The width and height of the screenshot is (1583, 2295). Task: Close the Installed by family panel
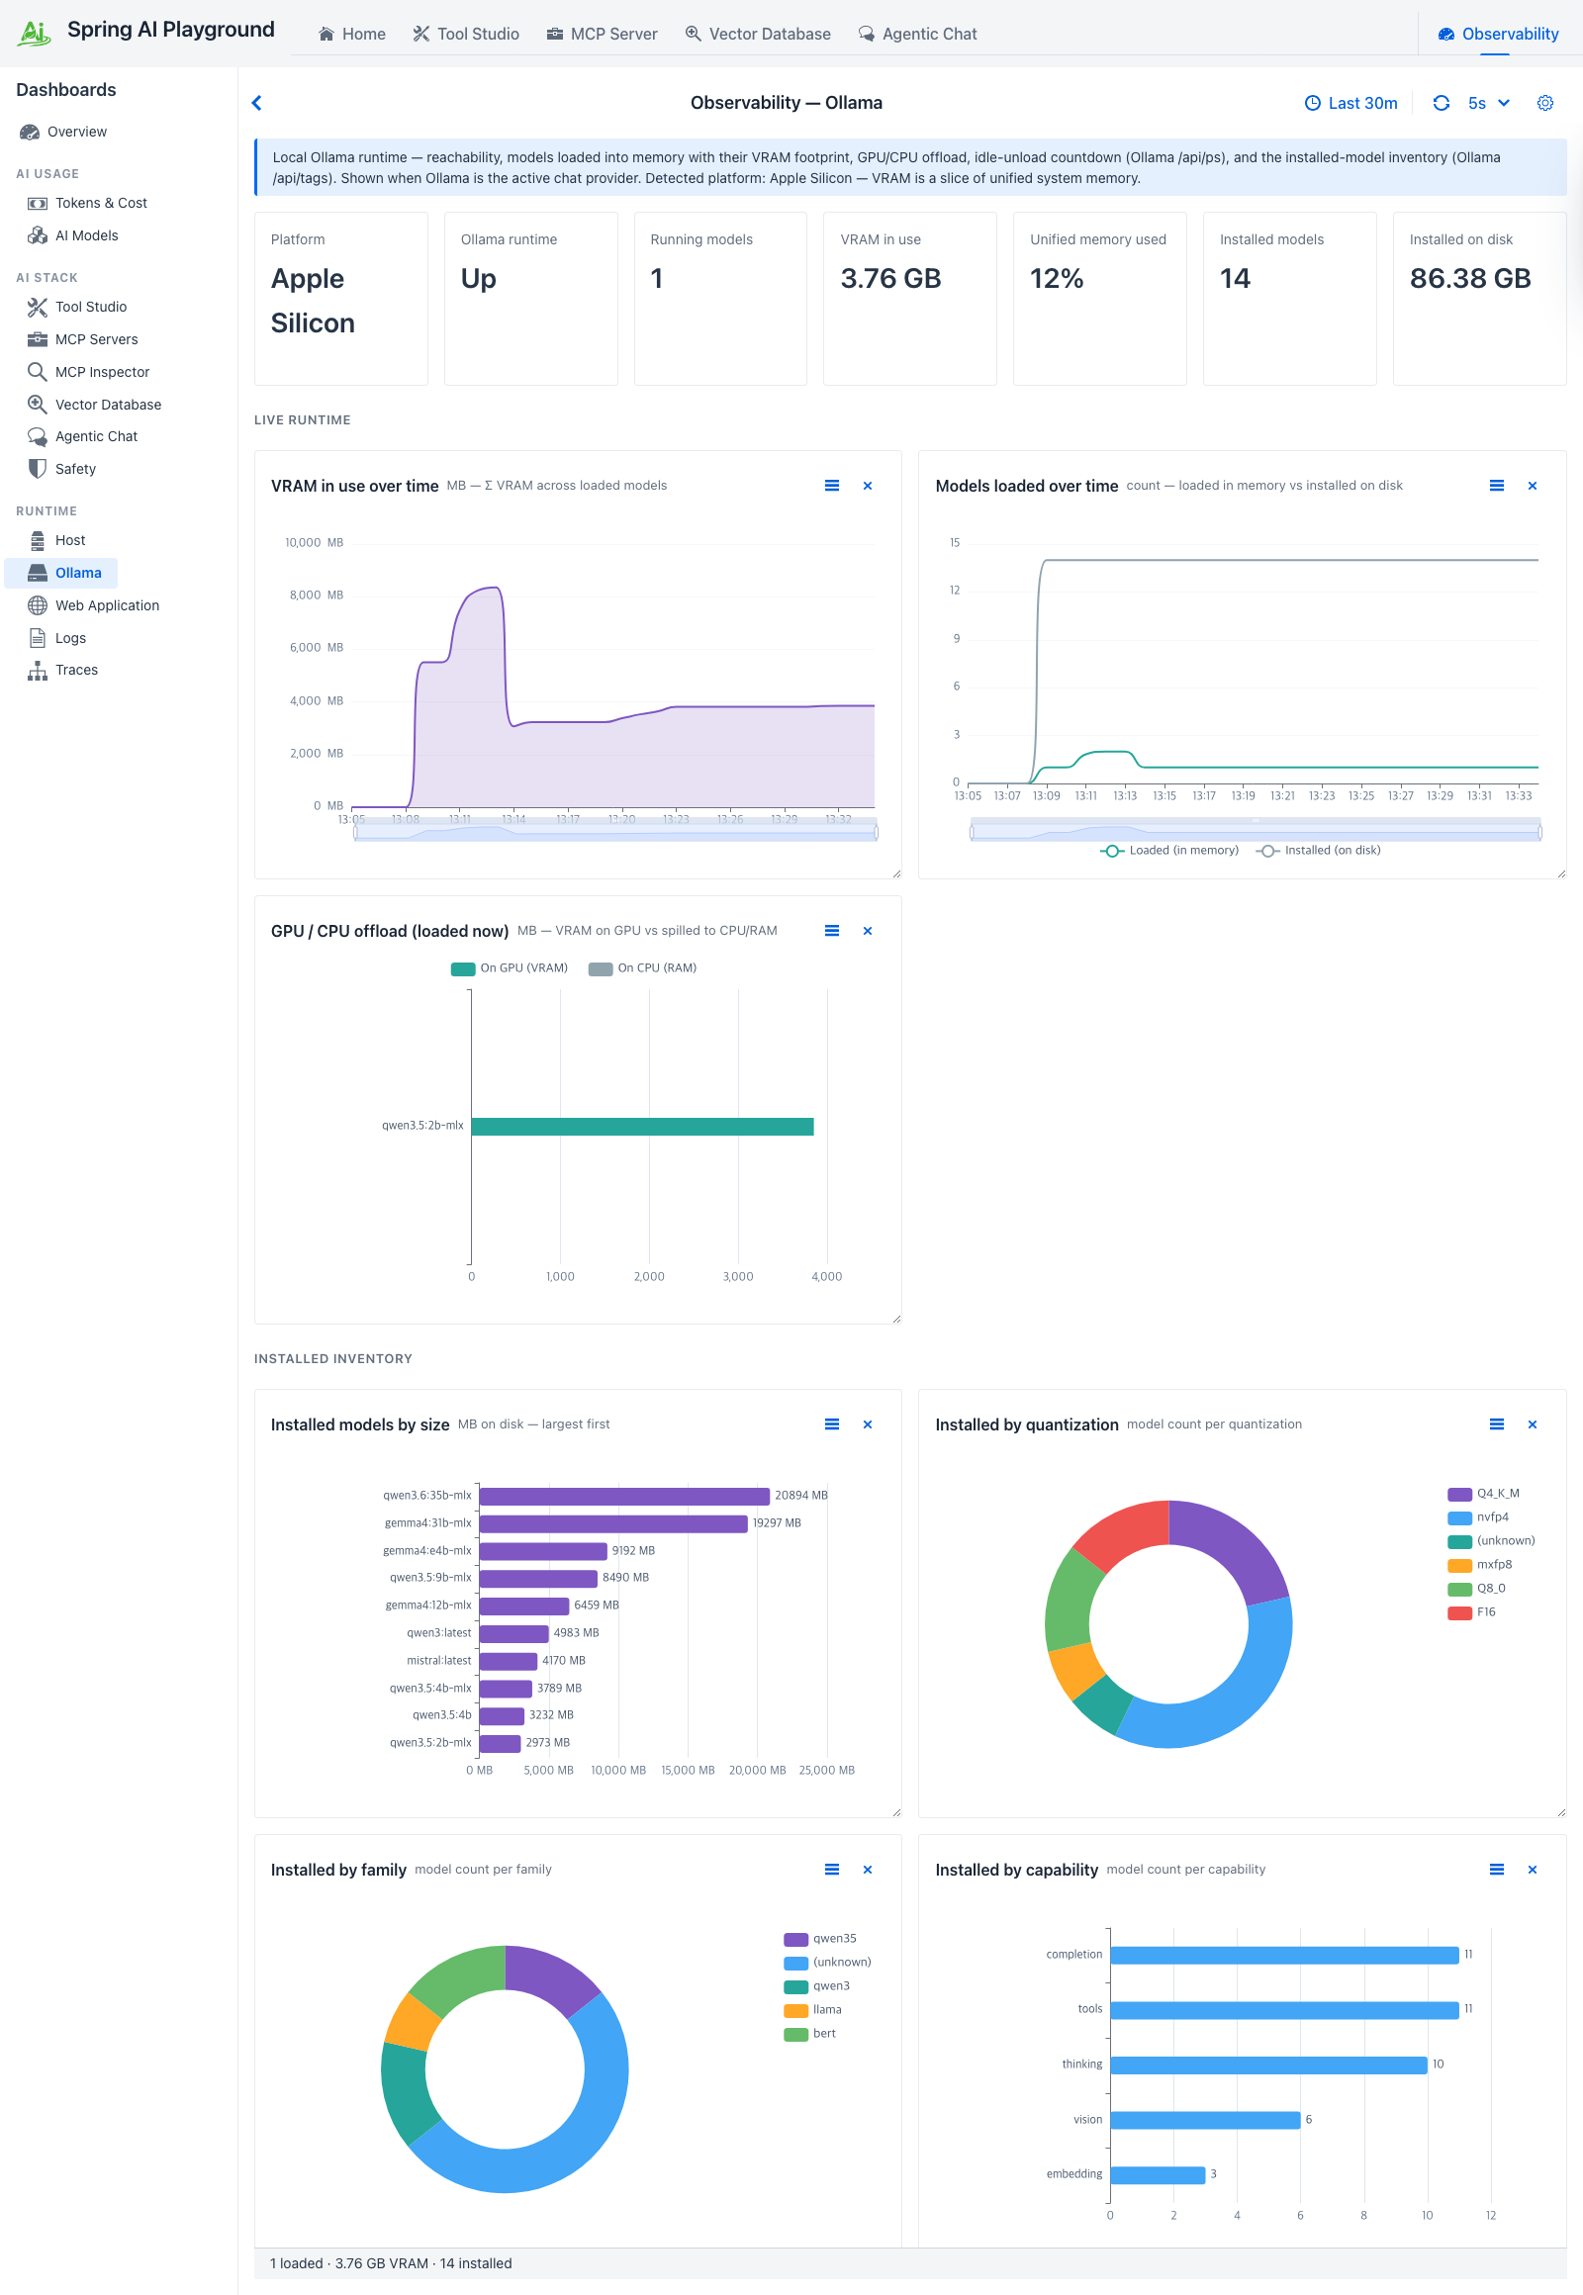pyautogui.click(x=868, y=1871)
